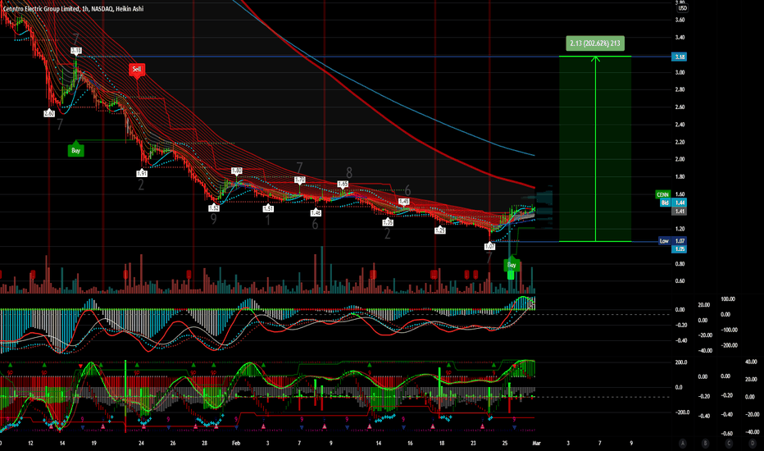Click the 1.51 pivot low label
The width and height of the screenshot is (764, 451).
pos(268,208)
